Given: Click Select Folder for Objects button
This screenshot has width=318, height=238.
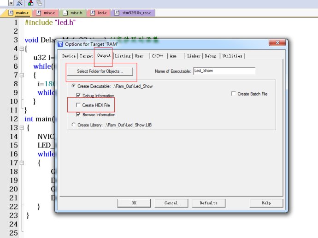Looking at the screenshot, I should (x=100, y=71).
